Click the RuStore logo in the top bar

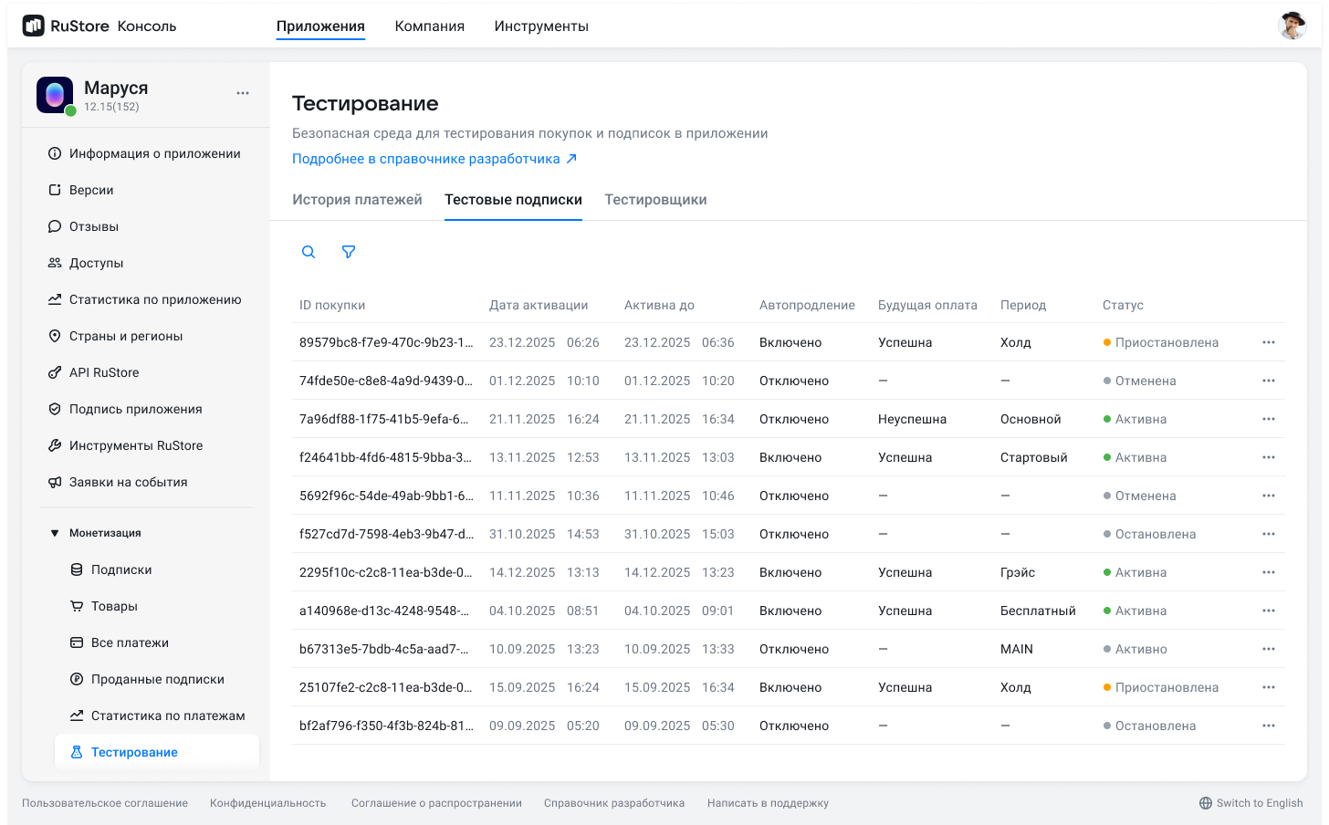click(x=35, y=26)
